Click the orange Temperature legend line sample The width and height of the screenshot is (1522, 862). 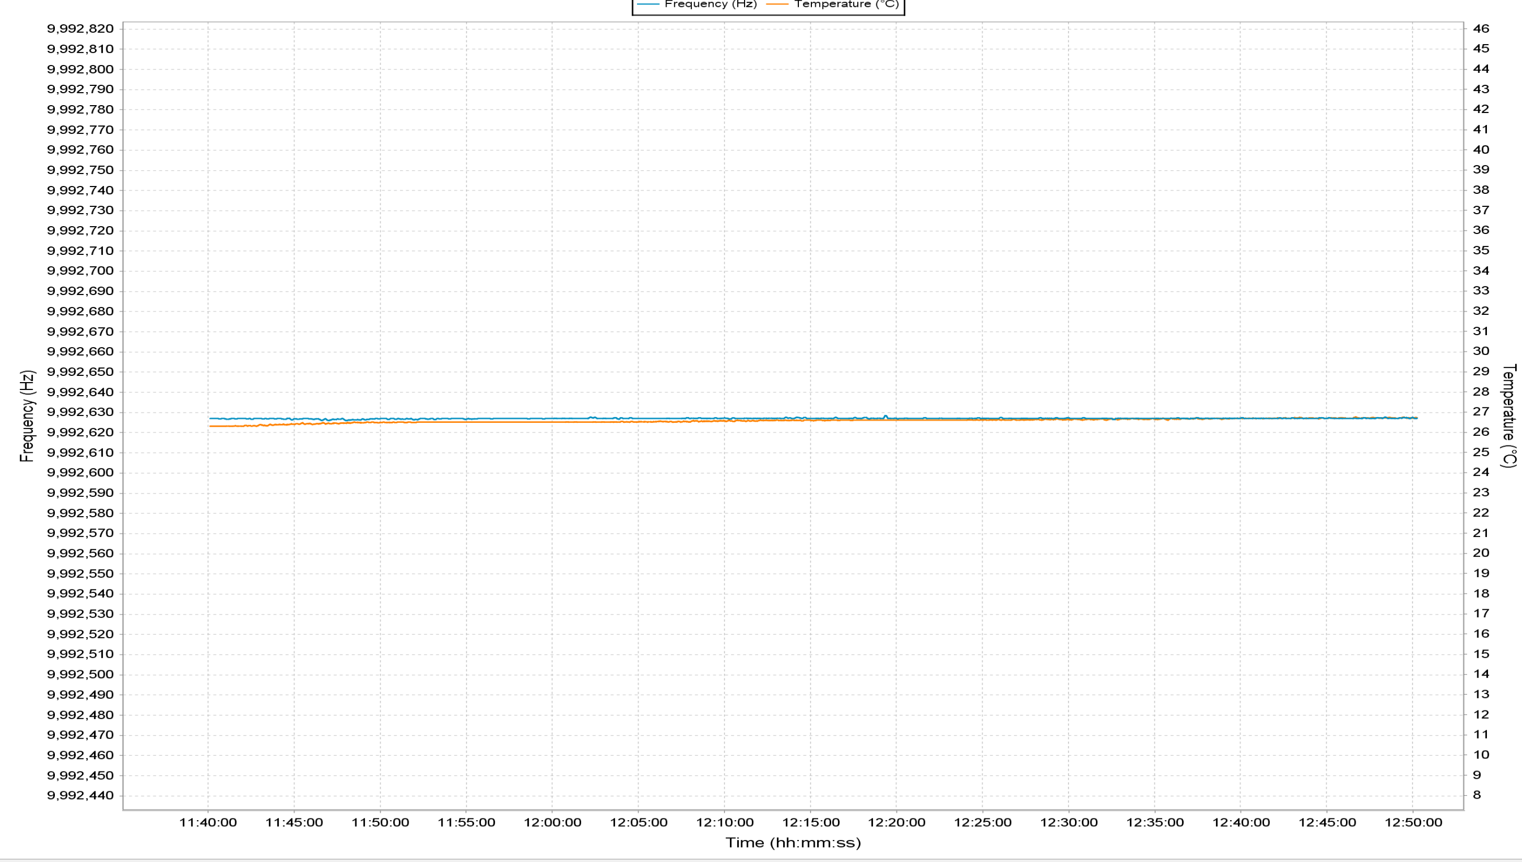pos(777,4)
